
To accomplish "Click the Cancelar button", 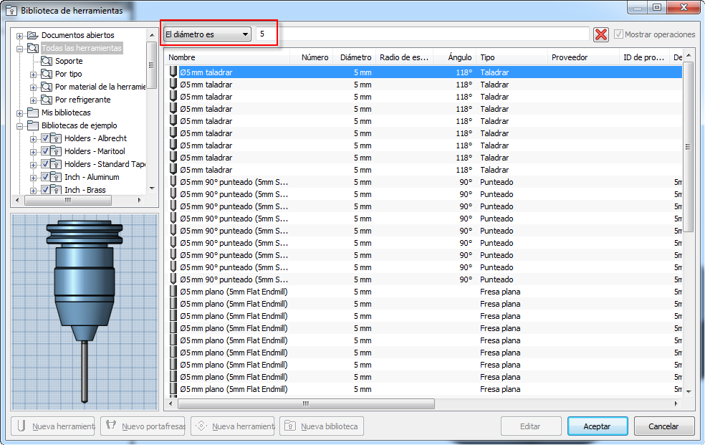I will (x=663, y=426).
